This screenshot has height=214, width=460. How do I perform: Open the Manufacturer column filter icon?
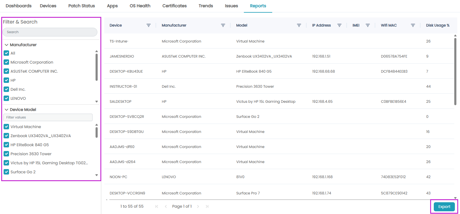tap(223, 25)
